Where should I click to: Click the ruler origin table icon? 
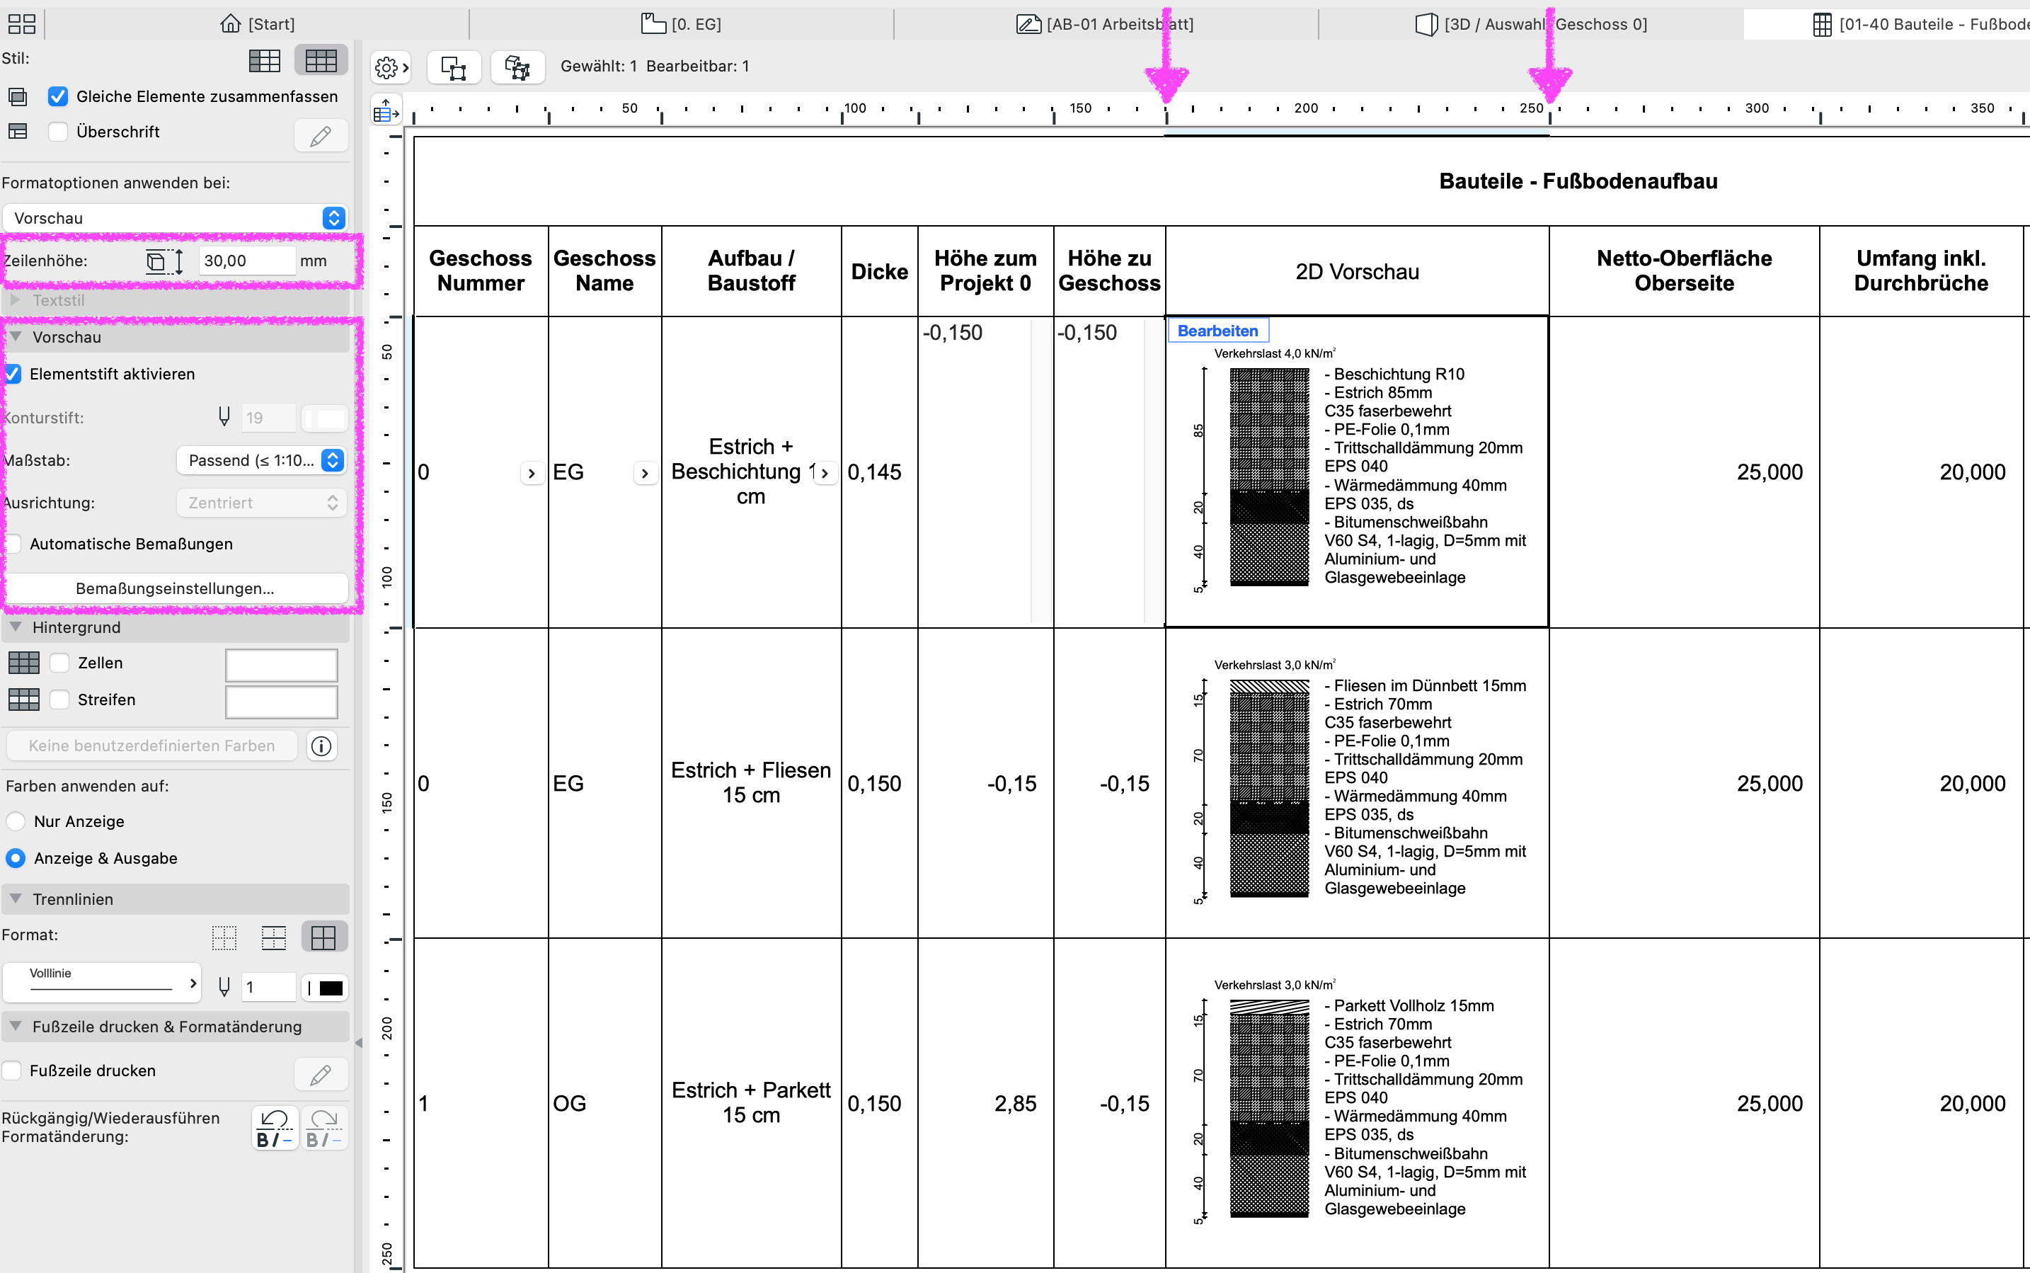(386, 110)
